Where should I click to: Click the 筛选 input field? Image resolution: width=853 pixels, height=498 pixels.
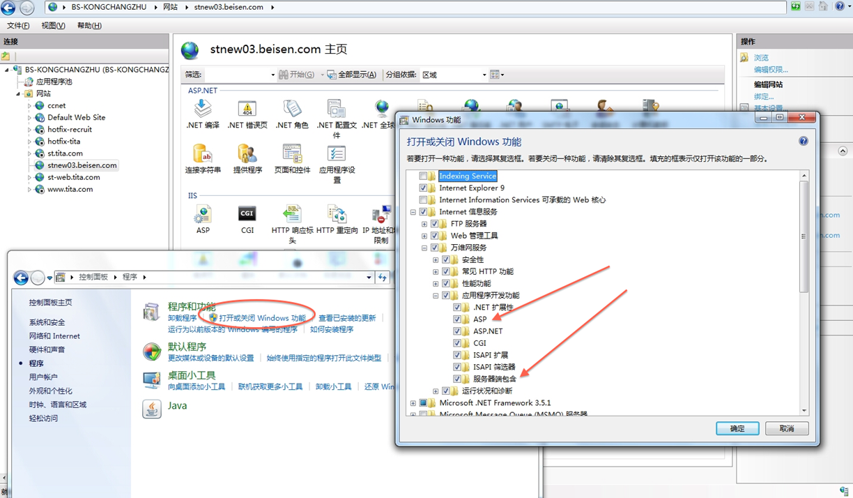(239, 75)
